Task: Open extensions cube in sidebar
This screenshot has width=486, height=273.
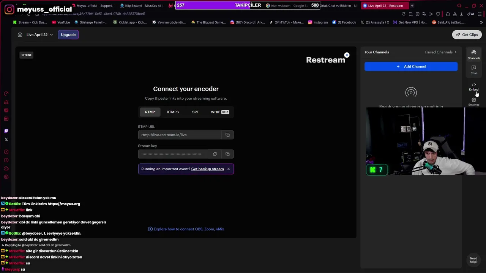Action: pos(6,168)
